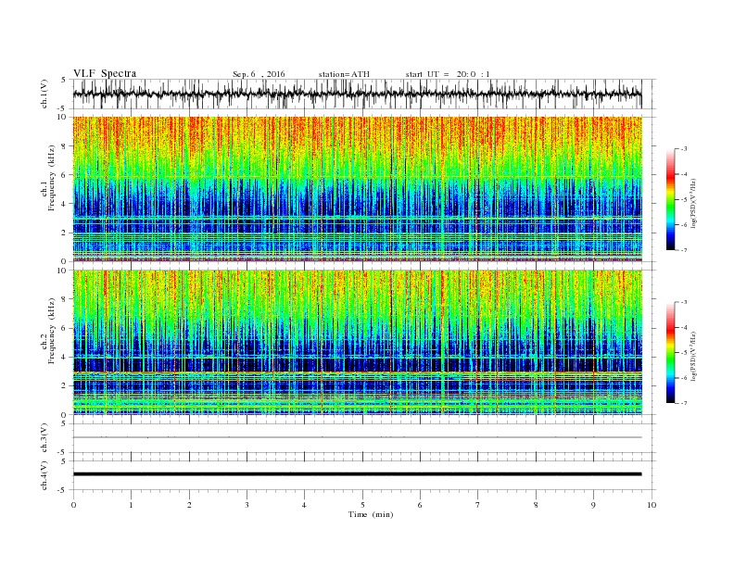
Task: Click the "station=ATH" header label
Action: click(x=344, y=74)
